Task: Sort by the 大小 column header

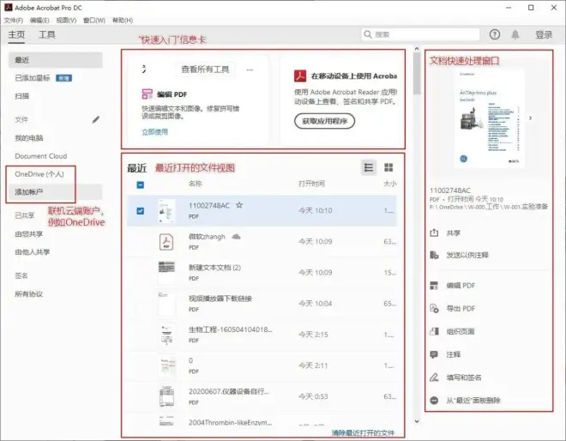Action: point(390,184)
